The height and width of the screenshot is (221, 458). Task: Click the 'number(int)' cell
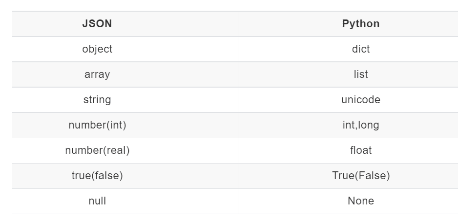97,125
